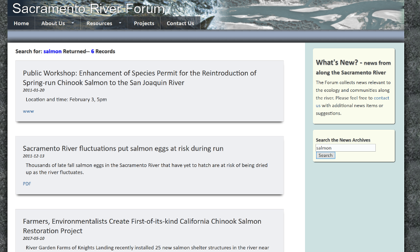Focus the news archive search field containing salmon
The width and height of the screenshot is (420, 252).
(345, 148)
